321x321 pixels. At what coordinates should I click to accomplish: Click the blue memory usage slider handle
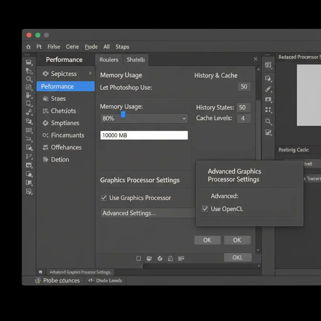(123, 114)
